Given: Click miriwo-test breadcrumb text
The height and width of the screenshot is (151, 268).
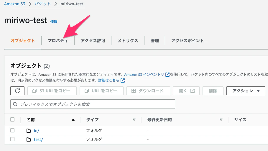Looking at the screenshot, I should 72,4.
